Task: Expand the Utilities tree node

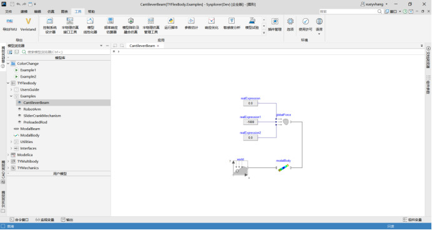Action: (x=11, y=142)
